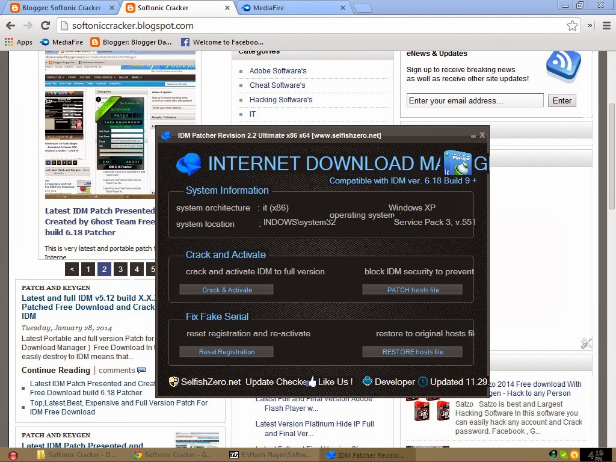
Task: Open MediaFire bookmark
Action: pos(62,42)
